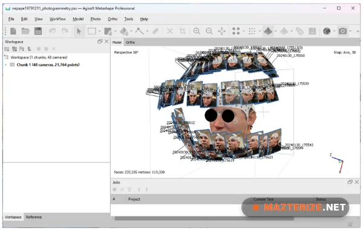Click the Jobs pane horizontal scrollbar

(x=204, y=218)
